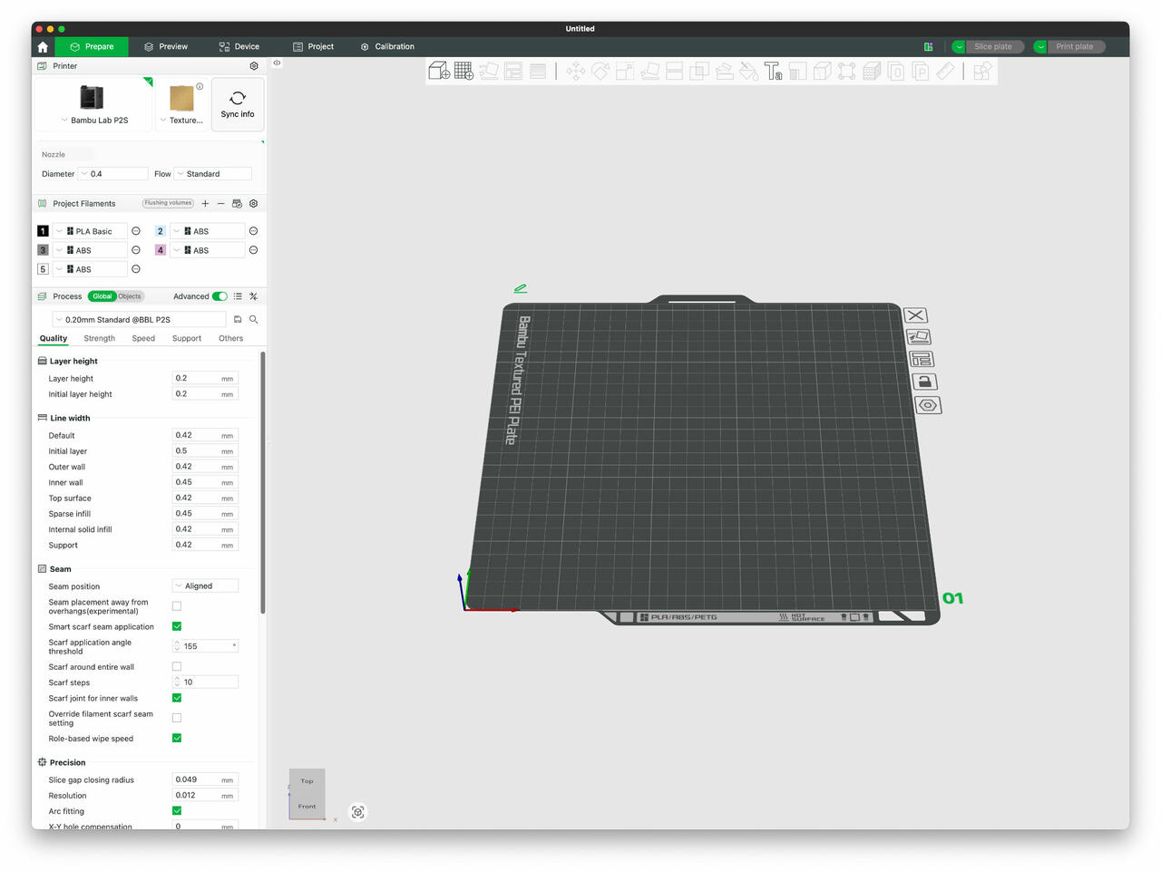Open the Flushing volumes button
1161x871 pixels.
(x=168, y=203)
